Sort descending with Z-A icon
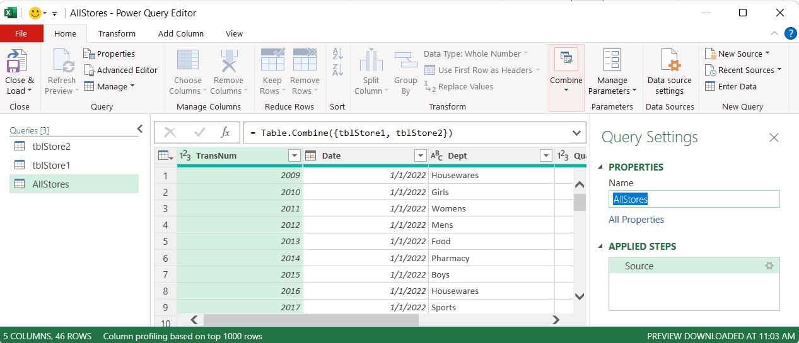 (x=337, y=70)
